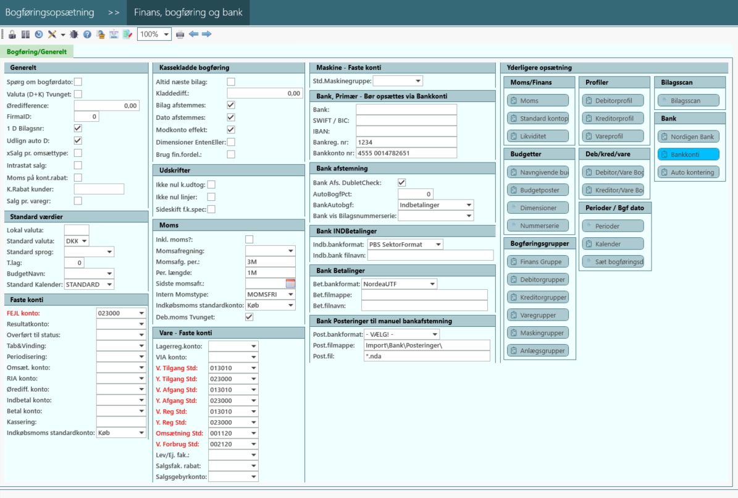
Task: Select the Bogføring/Generelt tab
Action: 36,52
